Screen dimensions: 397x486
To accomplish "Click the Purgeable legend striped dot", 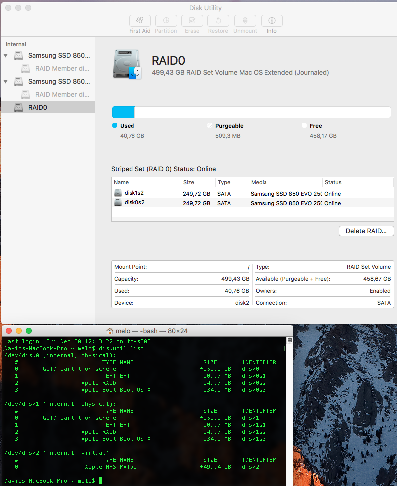I will coord(210,125).
